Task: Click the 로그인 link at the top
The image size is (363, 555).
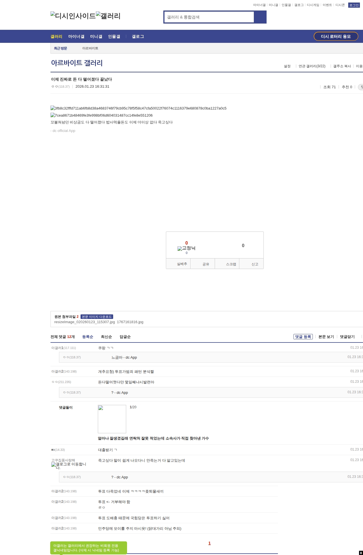Action: pos(354,5)
